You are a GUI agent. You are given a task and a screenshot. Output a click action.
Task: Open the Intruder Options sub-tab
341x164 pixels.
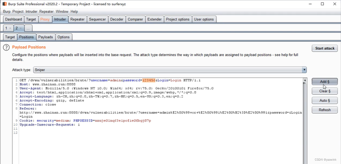click(x=64, y=37)
